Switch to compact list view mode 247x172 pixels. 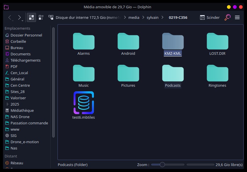(x=41, y=17)
